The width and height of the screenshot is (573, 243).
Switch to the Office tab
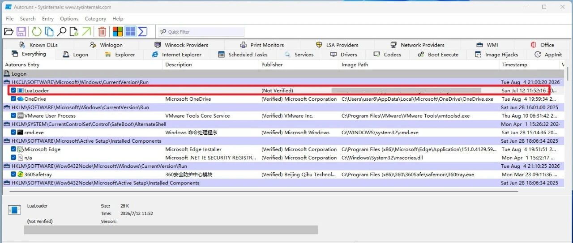click(542, 45)
